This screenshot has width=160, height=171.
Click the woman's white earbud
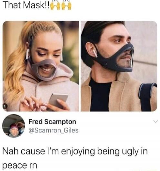point(27,54)
